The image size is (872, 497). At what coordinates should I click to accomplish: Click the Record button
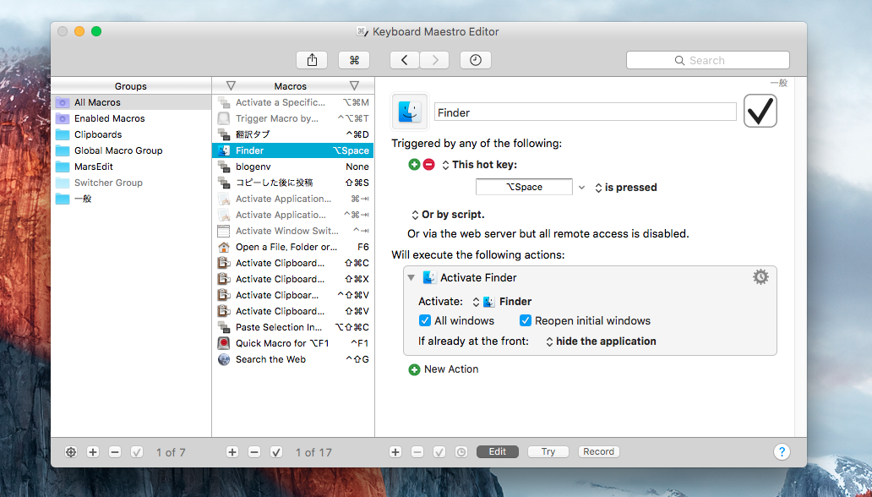(598, 452)
